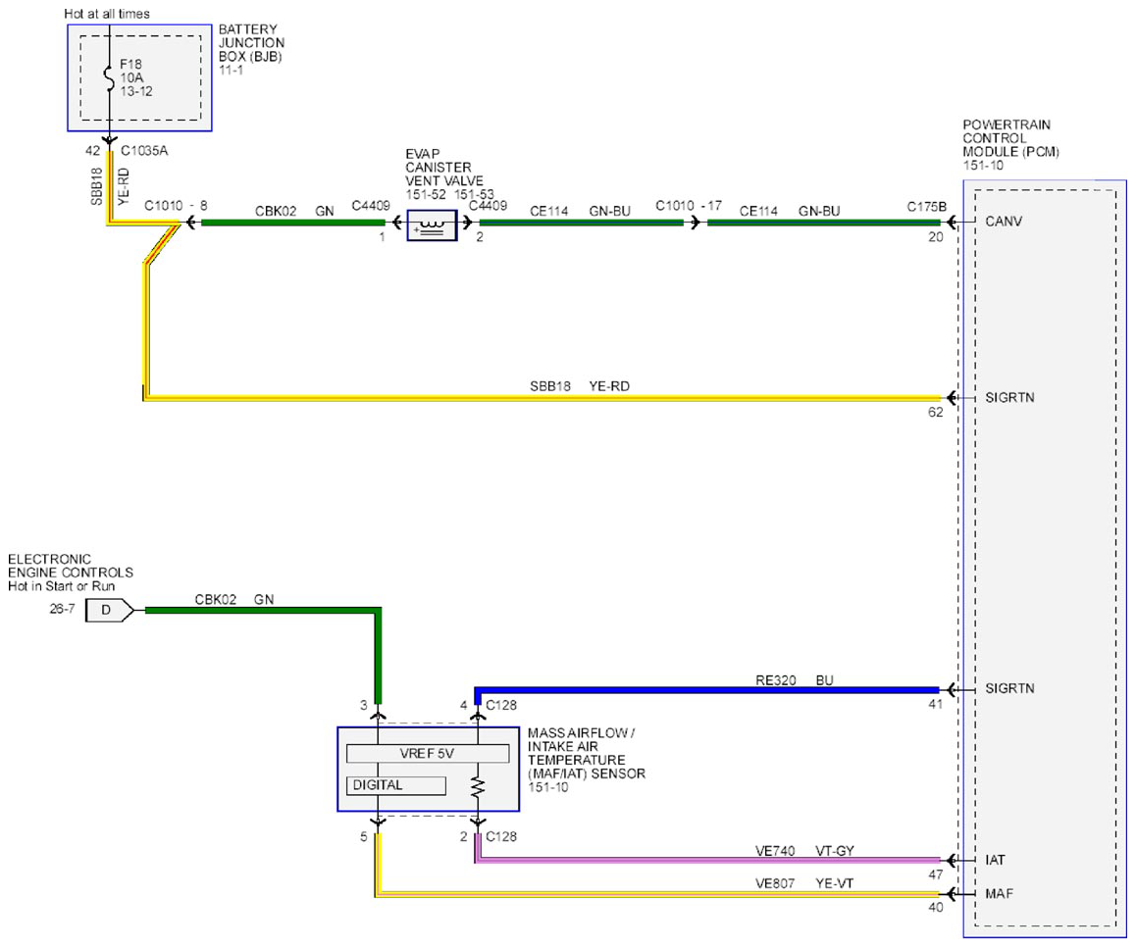The height and width of the screenshot is (948, 1136).
Task: Click the Mass Airflow Intake Air Temperature sensor label
Action: coord(586,753)
